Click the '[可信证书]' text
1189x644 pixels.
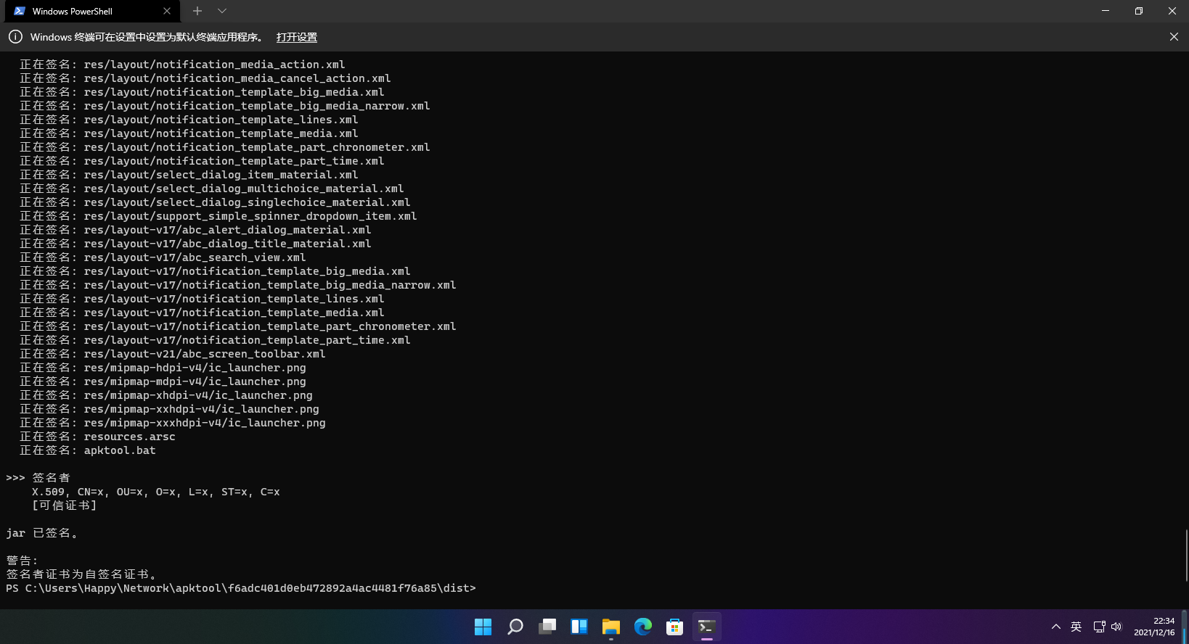point(64,505)
